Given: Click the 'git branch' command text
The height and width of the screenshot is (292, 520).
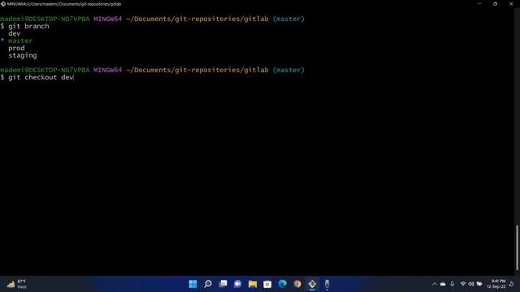Looking at the screenshot, I should click(x=28, y=26).
